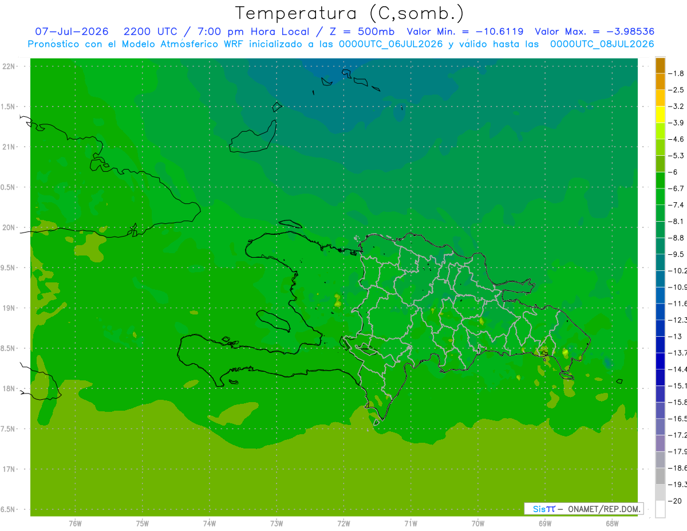Click the "-6.7" colorbar value
Screen dimensions: 687x531
pyautogui.click(x=677, y=188)
